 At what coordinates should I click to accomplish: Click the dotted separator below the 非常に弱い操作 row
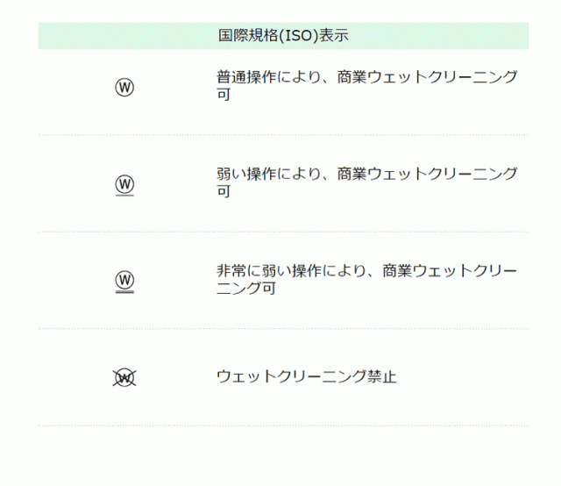[283, 329]
